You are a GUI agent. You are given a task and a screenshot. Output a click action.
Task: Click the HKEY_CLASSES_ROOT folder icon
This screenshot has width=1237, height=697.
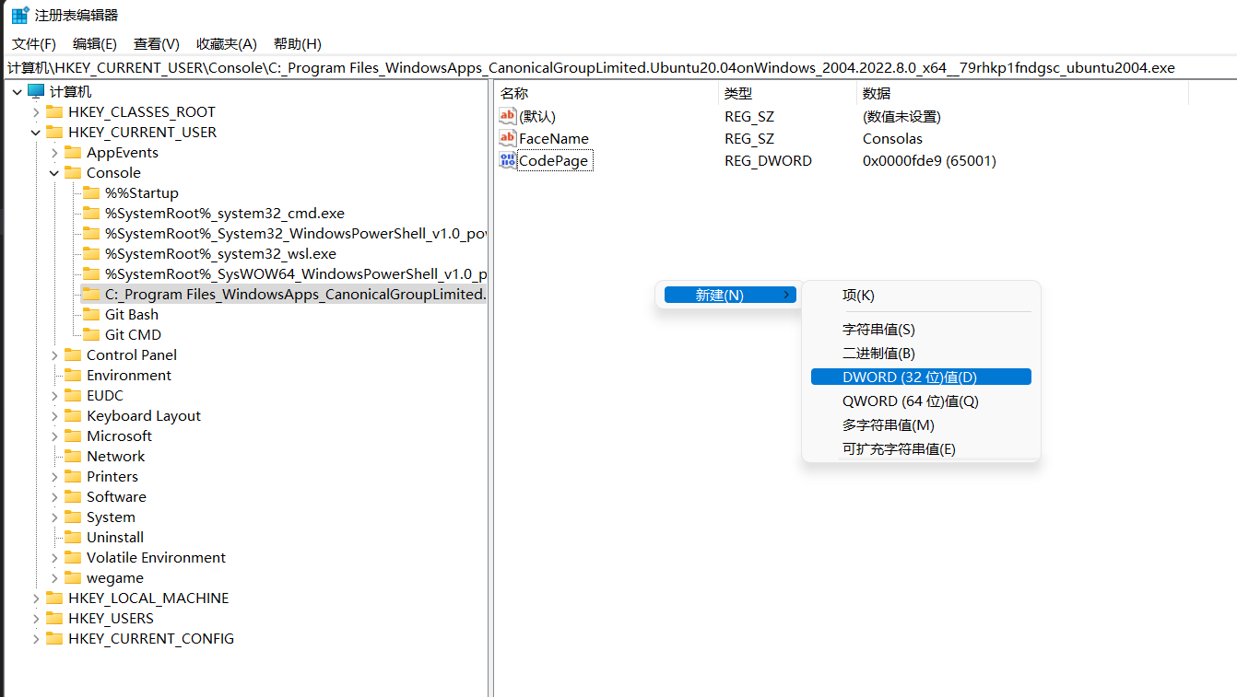pos(54,111)
